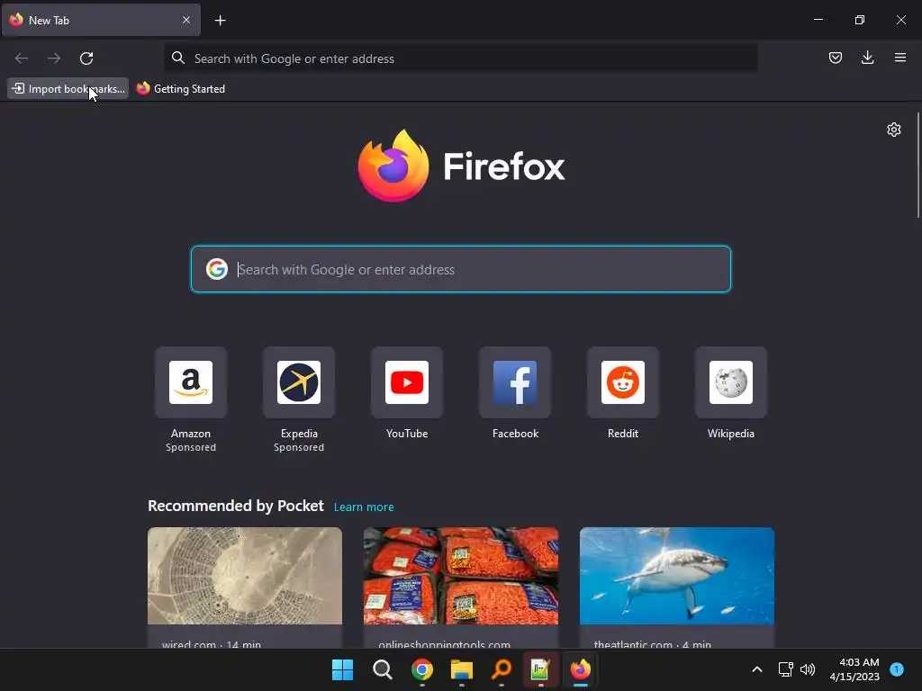The width and height of the screenshot is (922, 691).
Task: Open network status in system tray
Action: [x=785, y=669]
